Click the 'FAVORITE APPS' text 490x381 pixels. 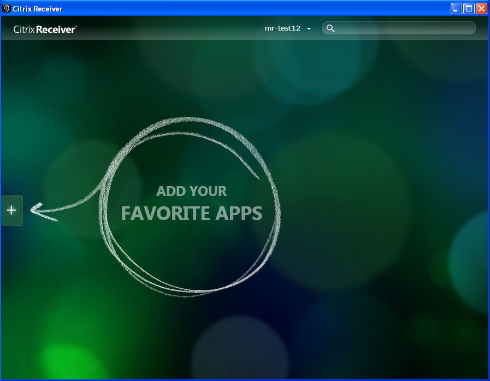191,213
